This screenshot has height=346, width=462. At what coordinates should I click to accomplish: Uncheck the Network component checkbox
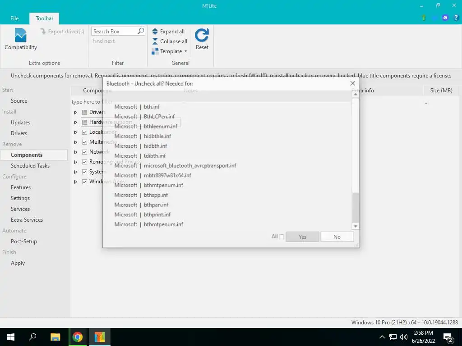84,152
